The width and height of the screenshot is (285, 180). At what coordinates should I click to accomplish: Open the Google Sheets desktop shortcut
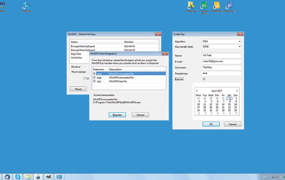click(204, 7)
